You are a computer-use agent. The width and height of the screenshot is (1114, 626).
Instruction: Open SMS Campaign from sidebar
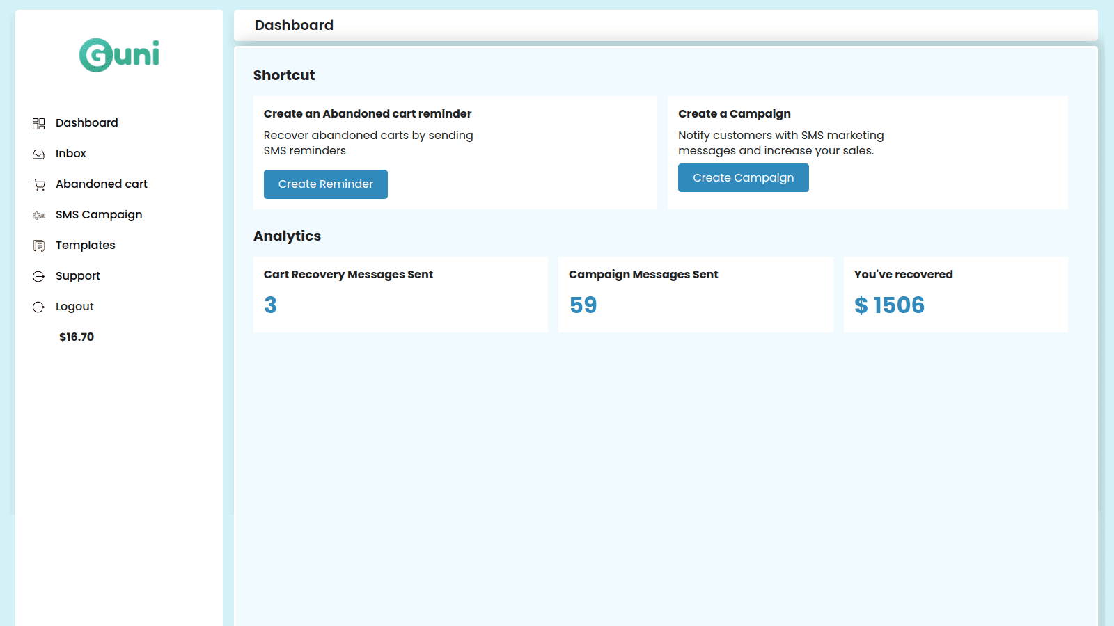click(99, 214)
